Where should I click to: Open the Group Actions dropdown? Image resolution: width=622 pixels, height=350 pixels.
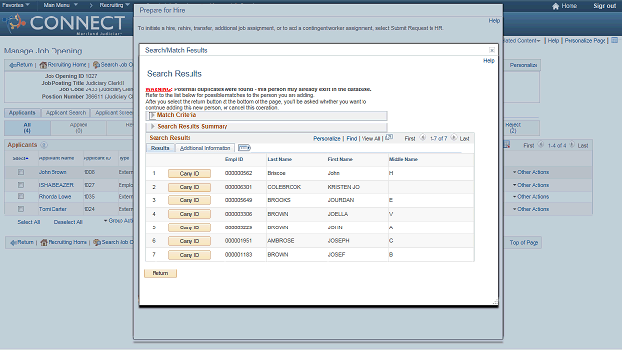tap(119, 221)
